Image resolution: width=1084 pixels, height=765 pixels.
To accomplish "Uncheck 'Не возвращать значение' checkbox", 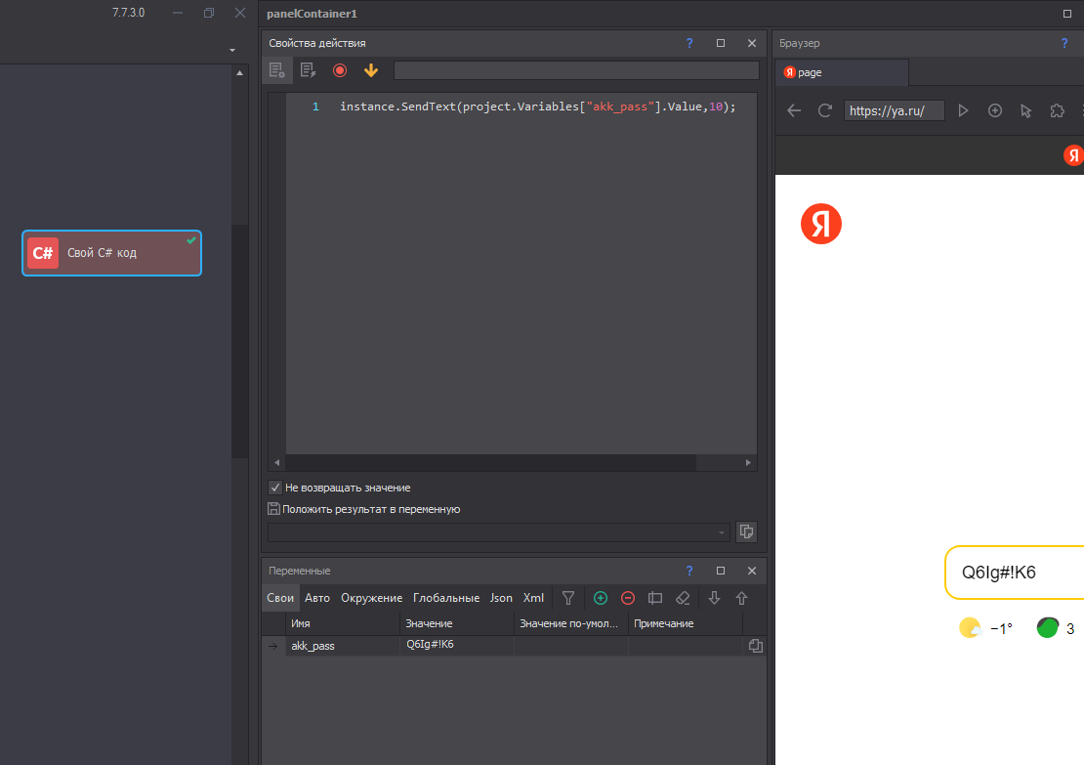I will (x=275, y=488).
